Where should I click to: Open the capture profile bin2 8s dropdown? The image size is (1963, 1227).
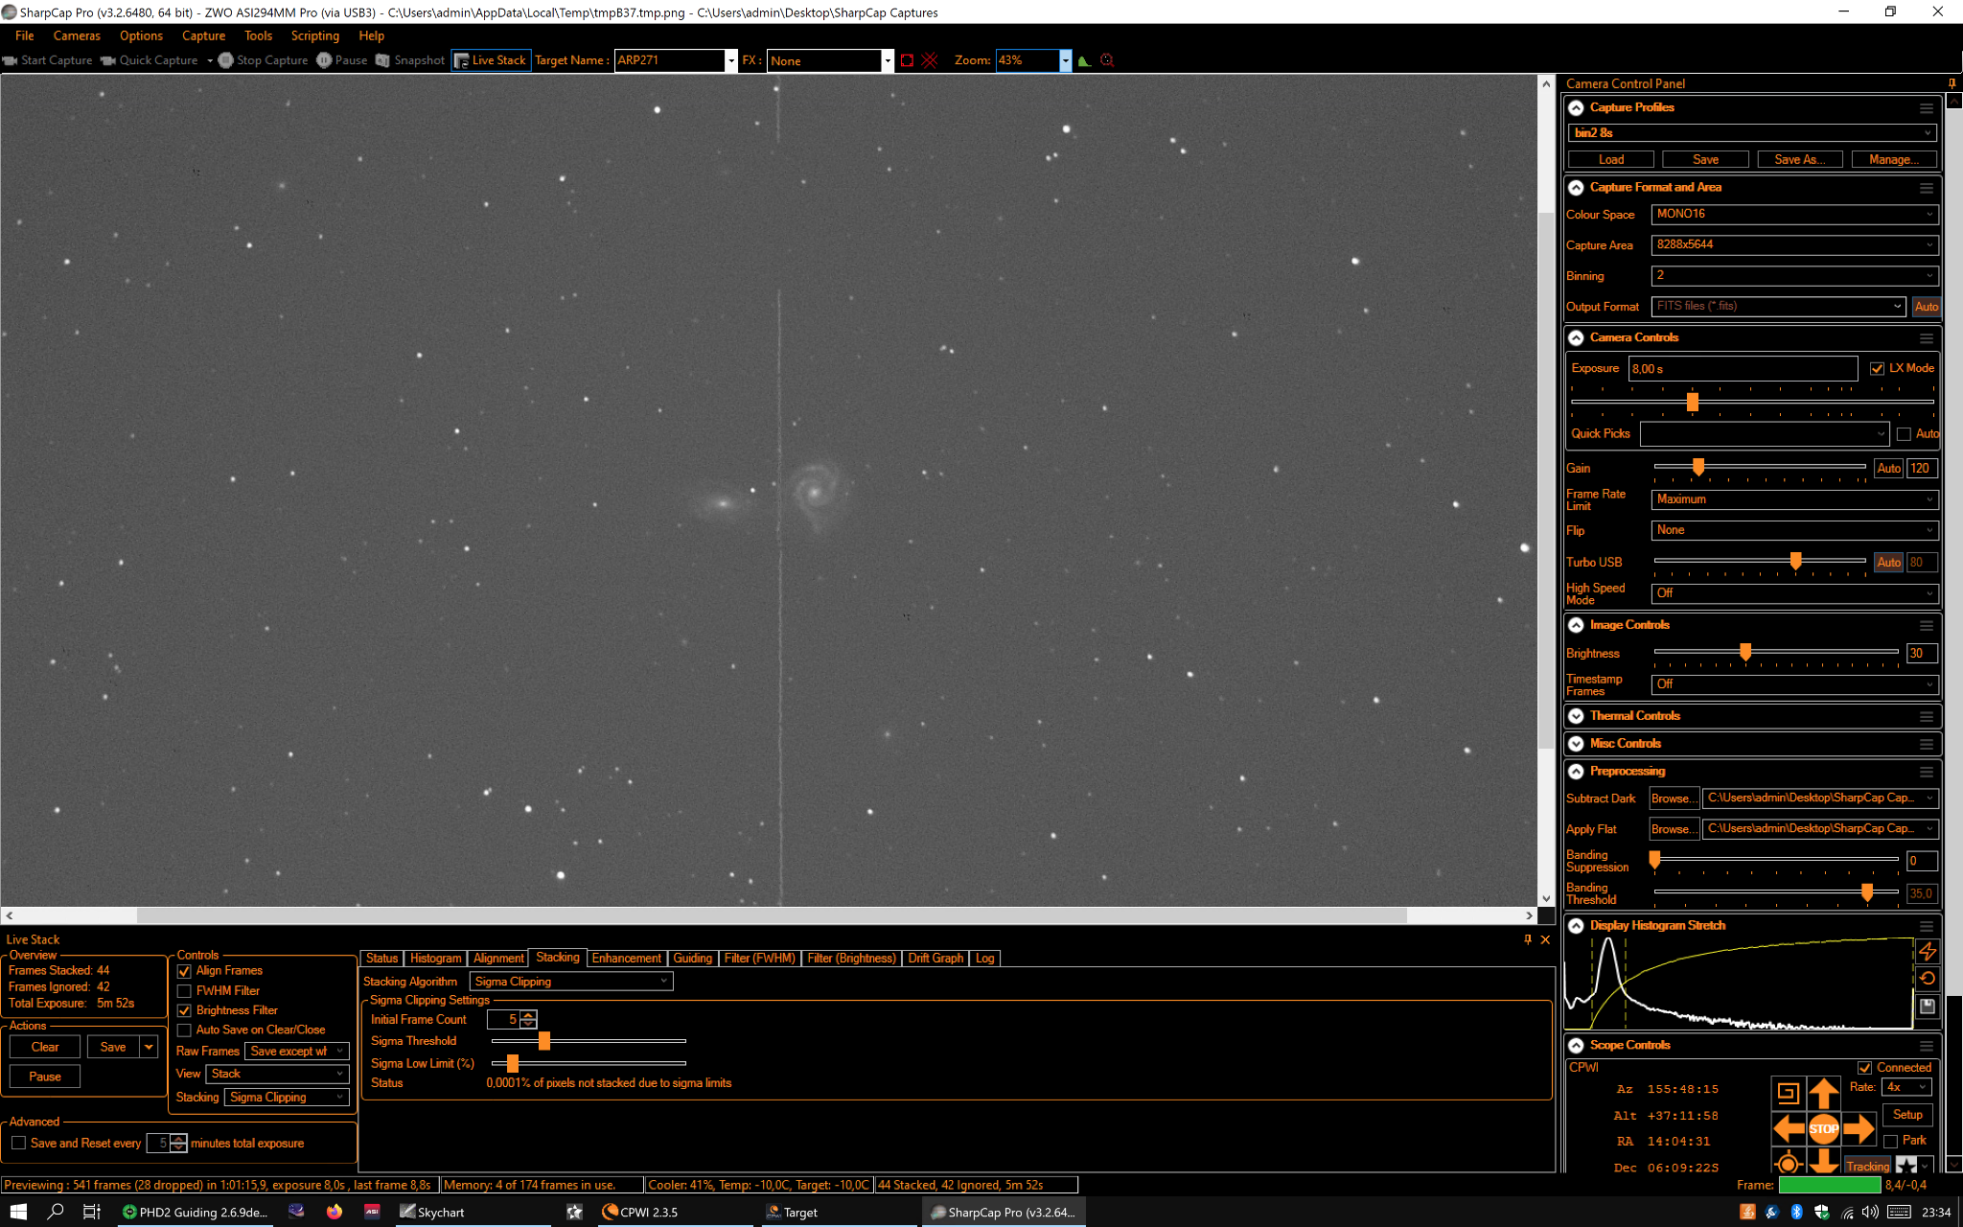[1752, 133]
